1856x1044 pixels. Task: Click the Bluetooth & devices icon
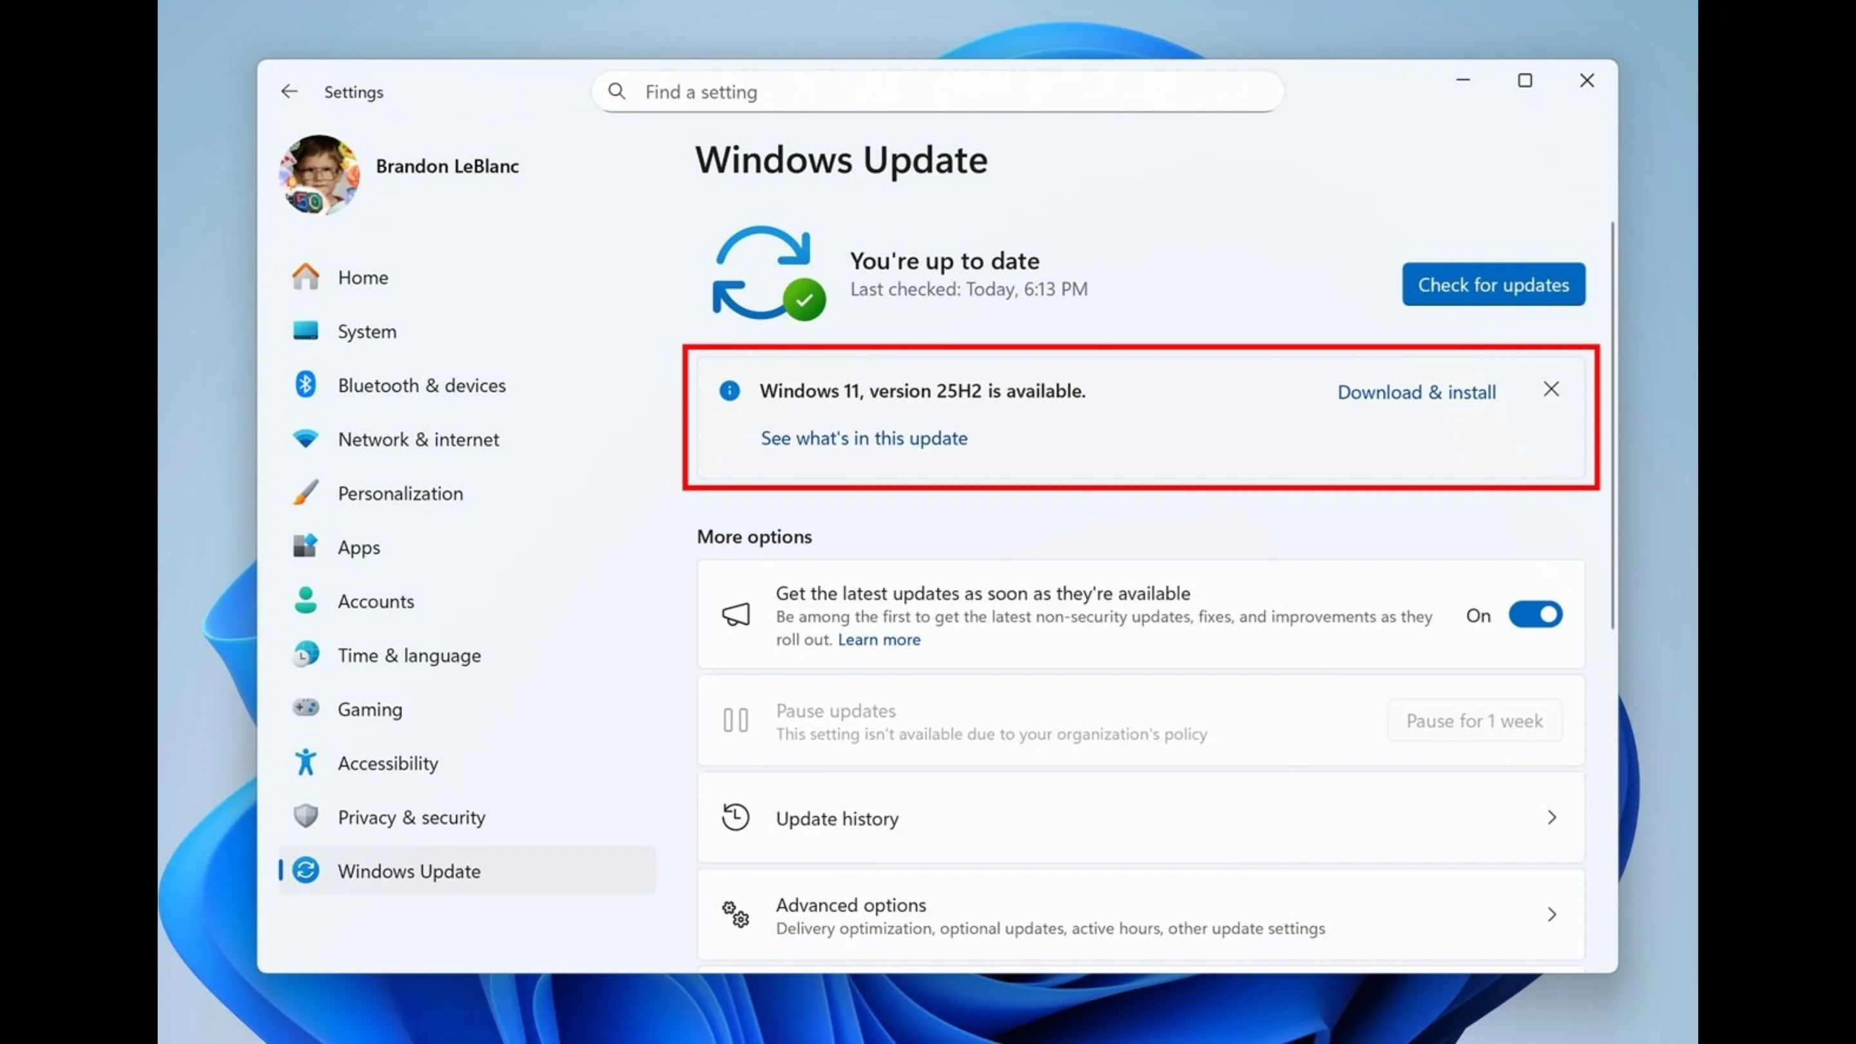click(x=305, y=385)
